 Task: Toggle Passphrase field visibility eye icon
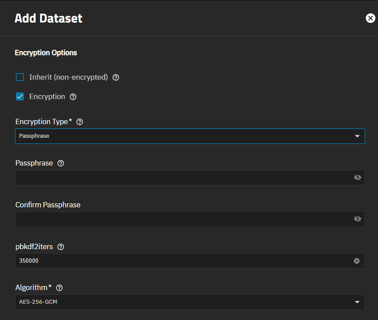point(357,177)
